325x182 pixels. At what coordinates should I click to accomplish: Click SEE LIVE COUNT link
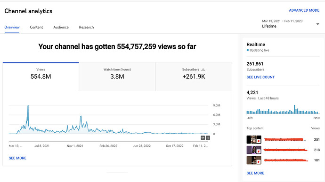(260, 77)
